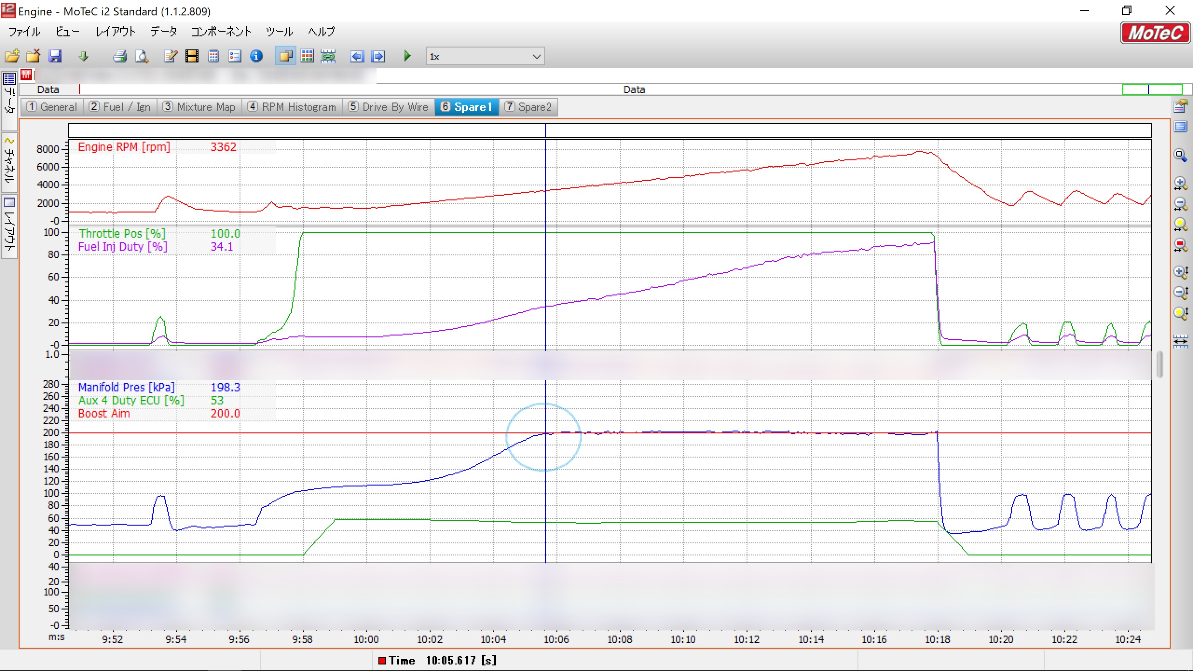Click the next lap right arrow button
The image size is (1193, 671).
378,56
